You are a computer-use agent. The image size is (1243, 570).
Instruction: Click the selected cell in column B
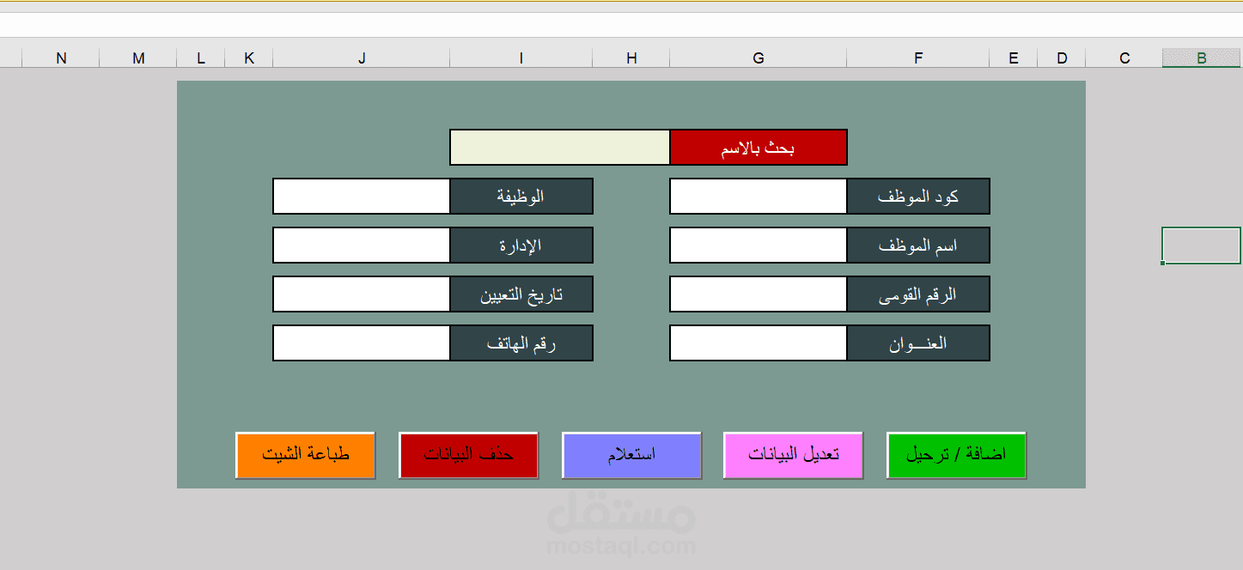(1202, 246)
